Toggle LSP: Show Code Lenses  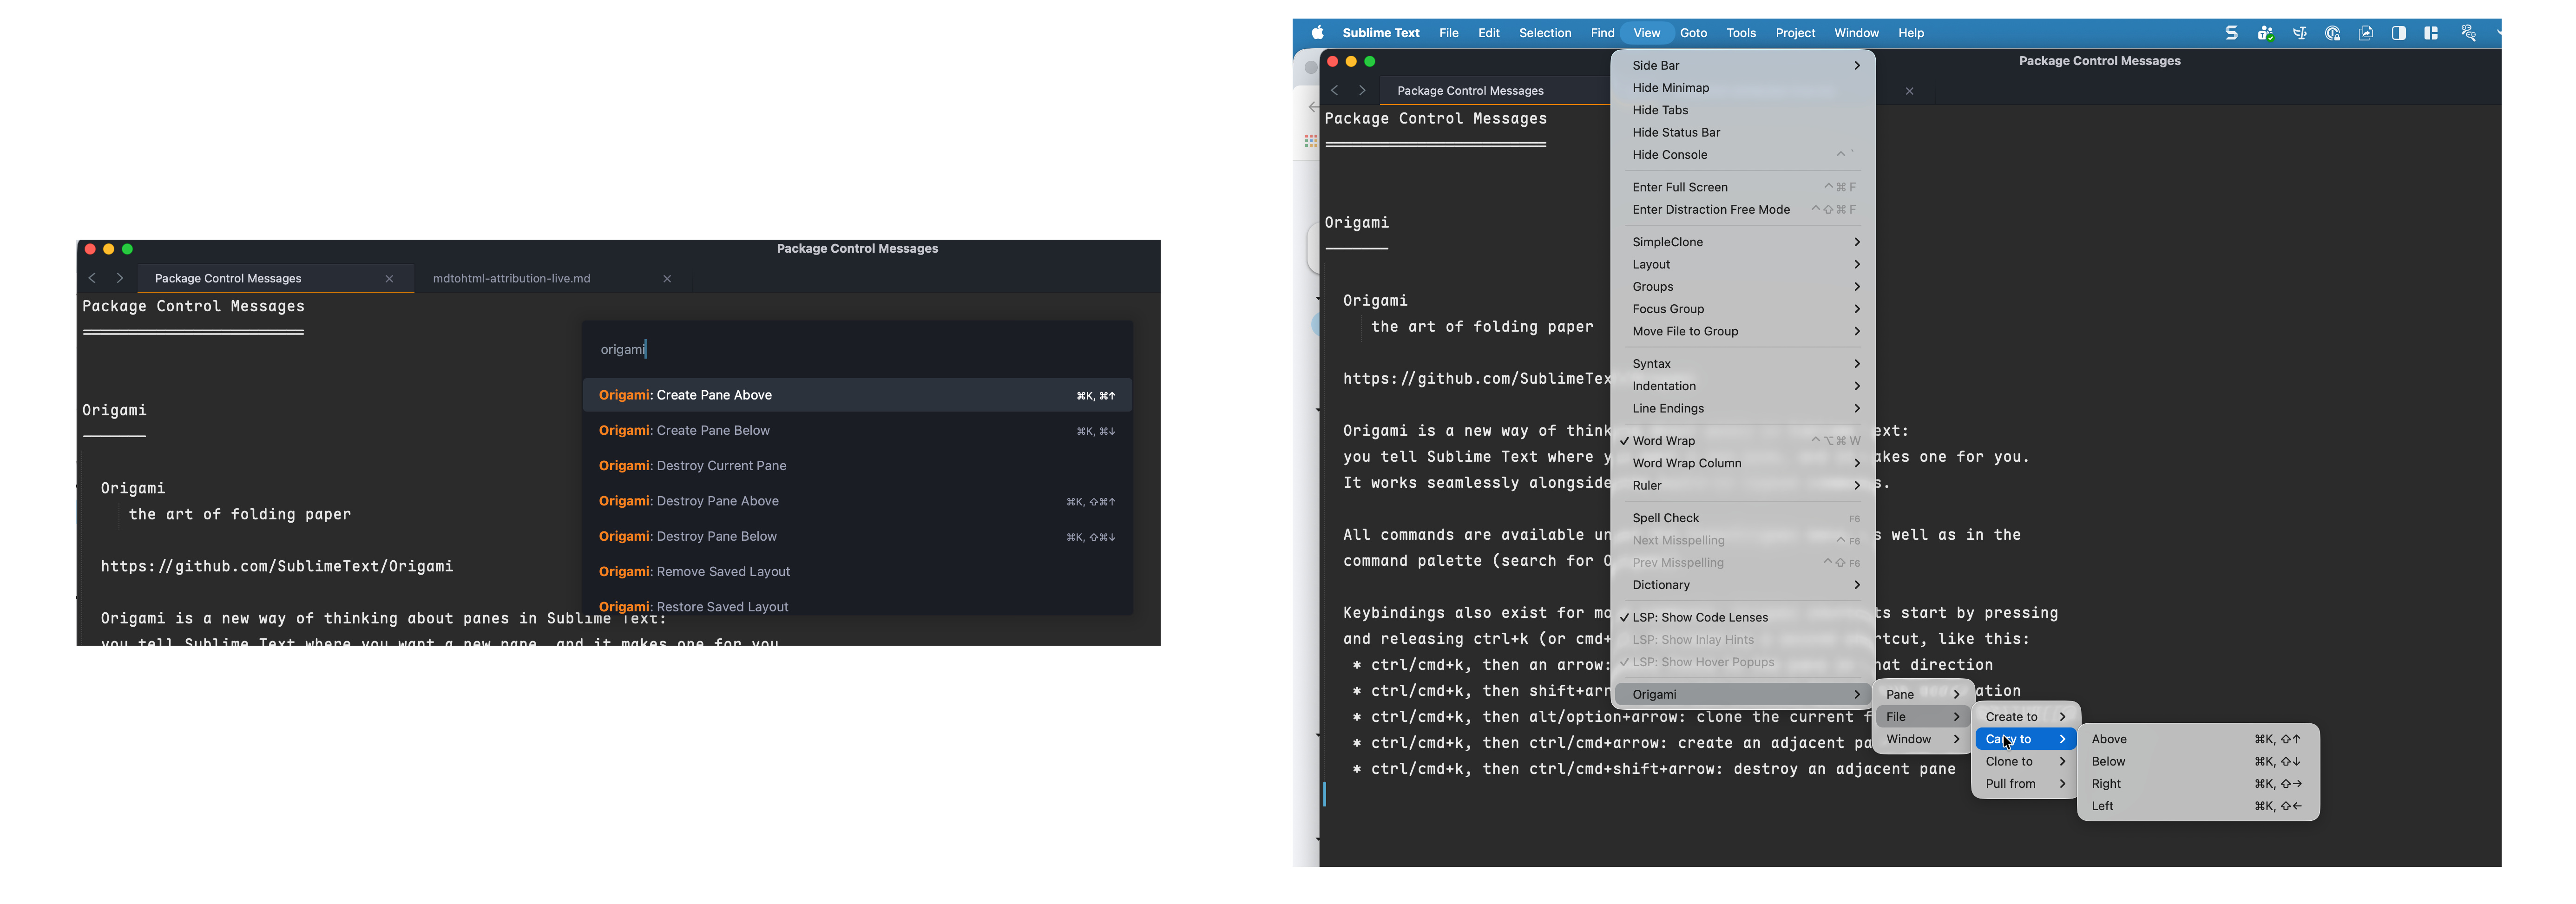pos(1742,618)
